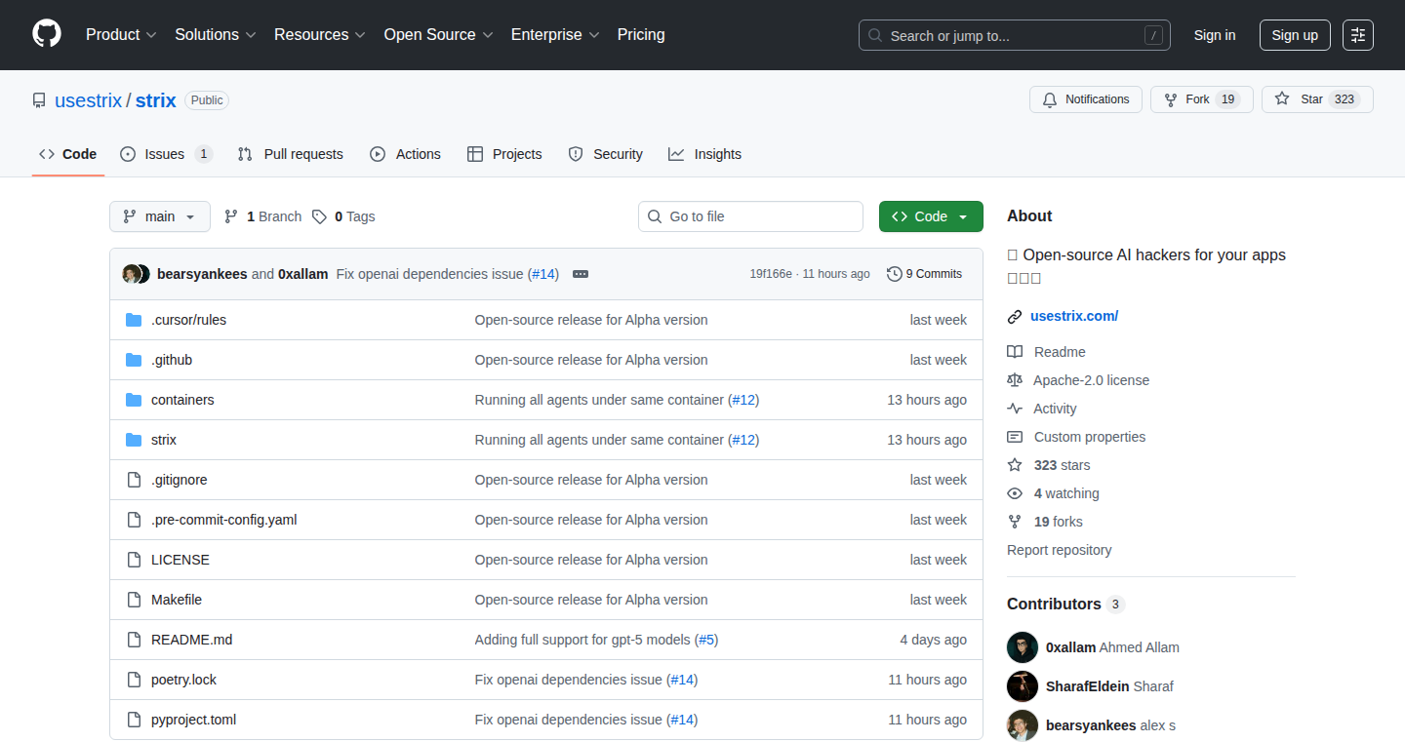
Task: Open the usestrix owner link
Action: click(x=89, y=100)
